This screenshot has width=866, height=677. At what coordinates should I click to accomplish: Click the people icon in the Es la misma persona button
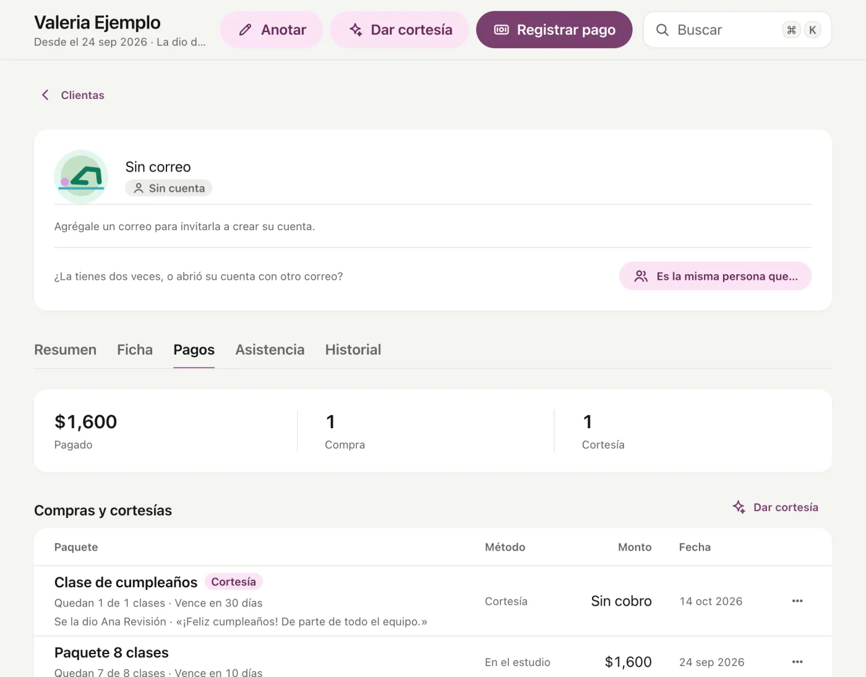[x=641, y=276]
